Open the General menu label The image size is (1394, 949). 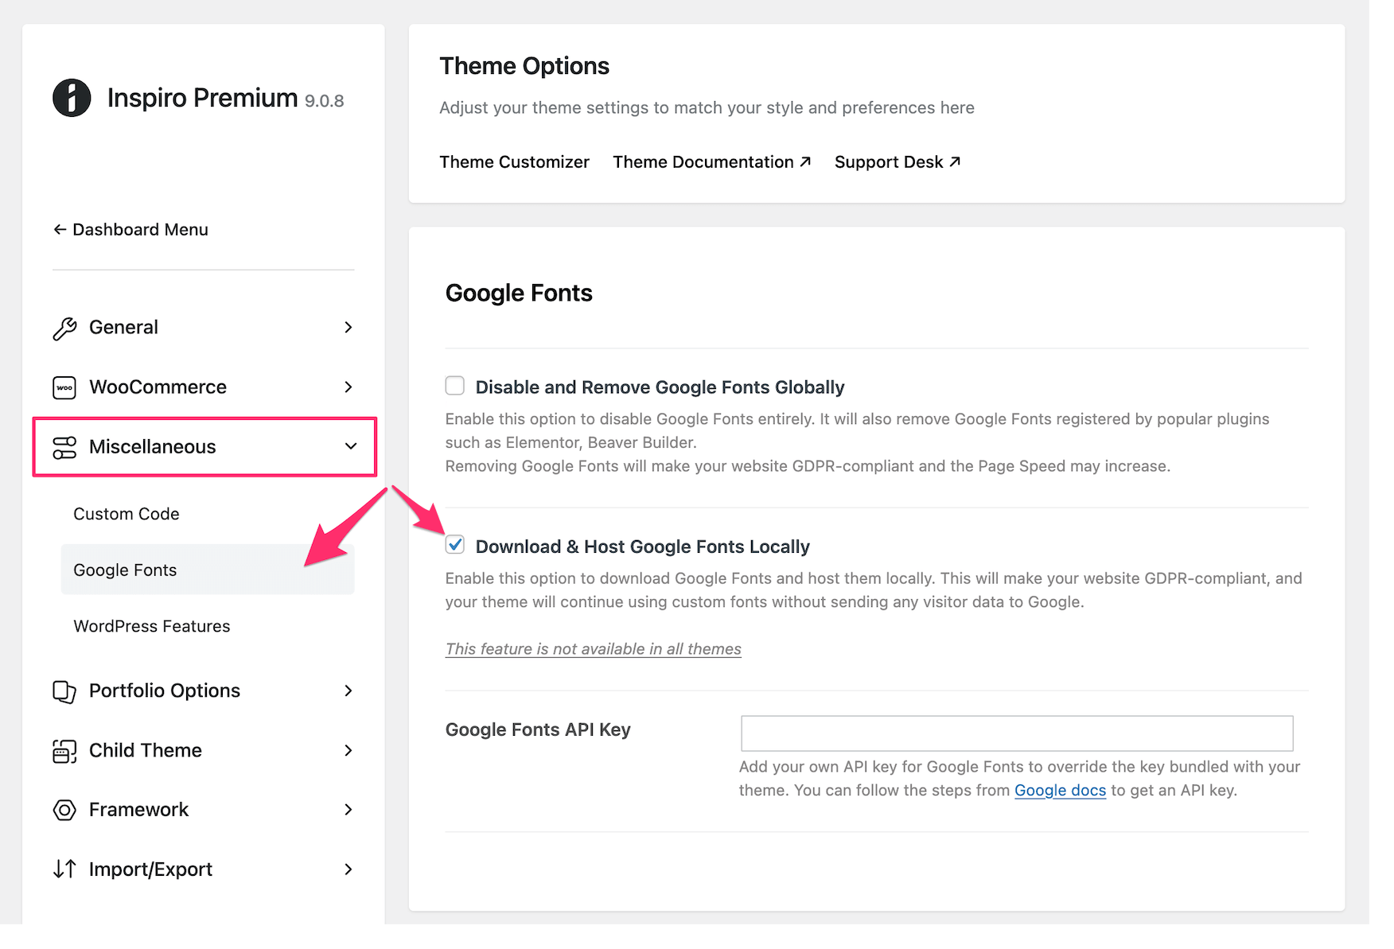pos(123,328)
